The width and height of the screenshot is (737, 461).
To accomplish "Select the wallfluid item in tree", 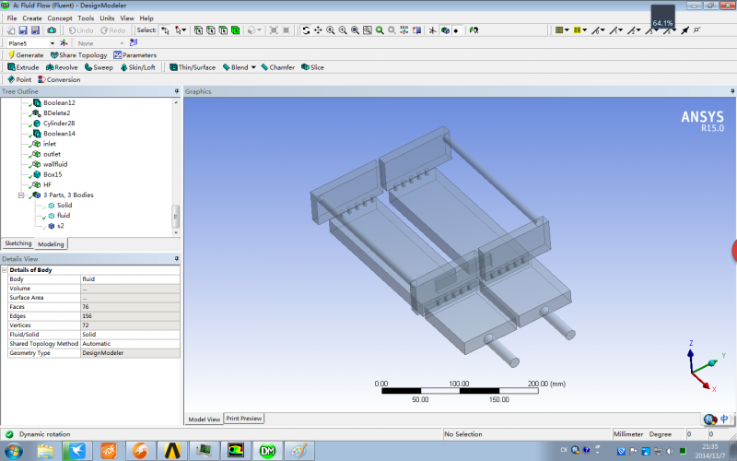I will pyautogui.click(x=55, y=164).
